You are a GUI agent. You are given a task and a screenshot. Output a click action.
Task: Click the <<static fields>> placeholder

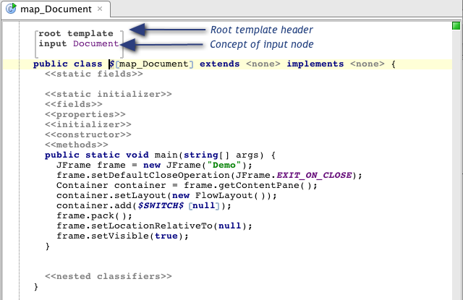click(x=94, y=74)
